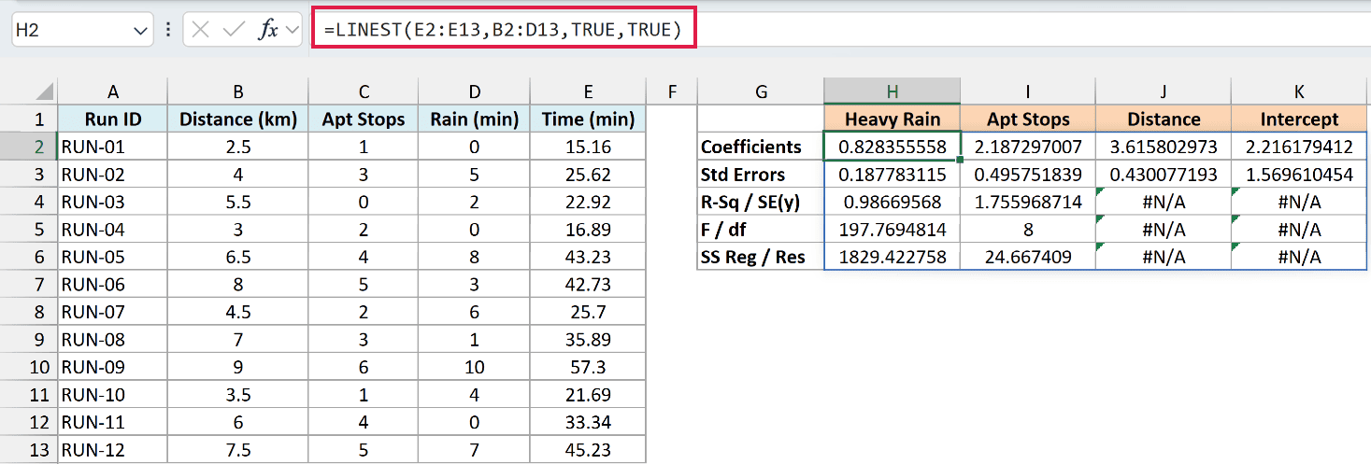Select cell containing RUN-12

click(113, 450)
